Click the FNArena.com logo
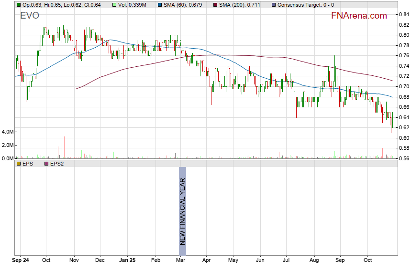 coord(359,16)
